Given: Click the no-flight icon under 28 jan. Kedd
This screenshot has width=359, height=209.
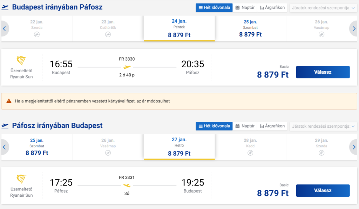Looking at the screenshot, I should tap(250, 153).
